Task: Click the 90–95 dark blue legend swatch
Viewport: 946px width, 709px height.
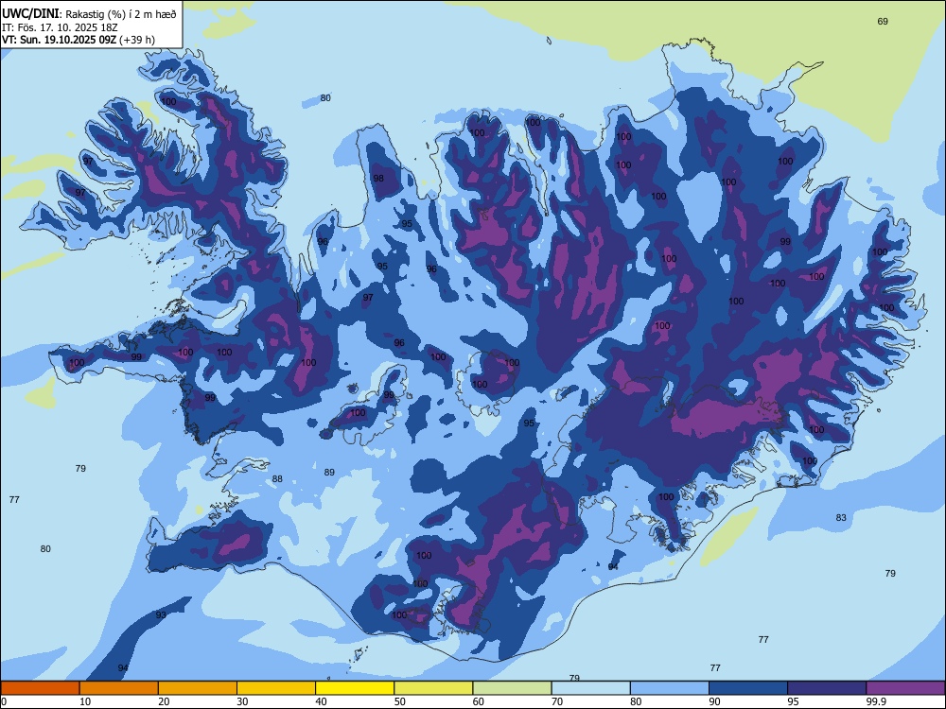Action: point(748,688)
